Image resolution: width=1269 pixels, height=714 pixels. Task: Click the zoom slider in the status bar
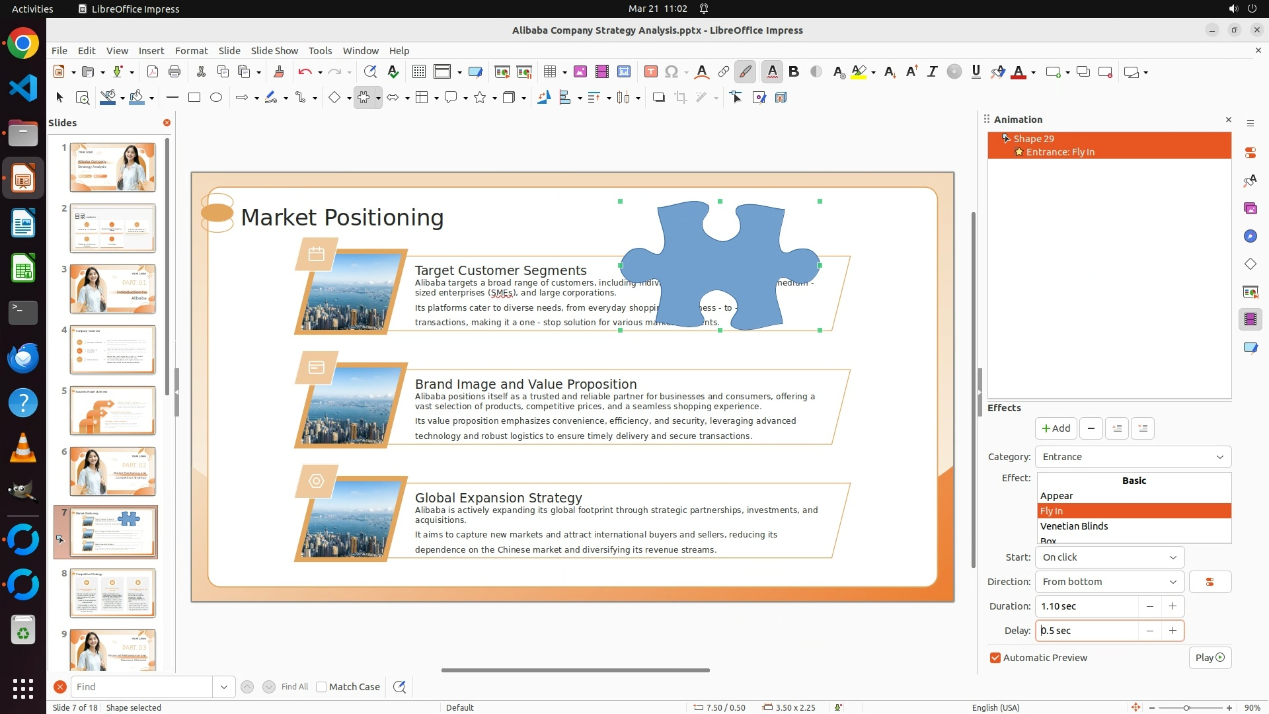tap(1186, 707)
